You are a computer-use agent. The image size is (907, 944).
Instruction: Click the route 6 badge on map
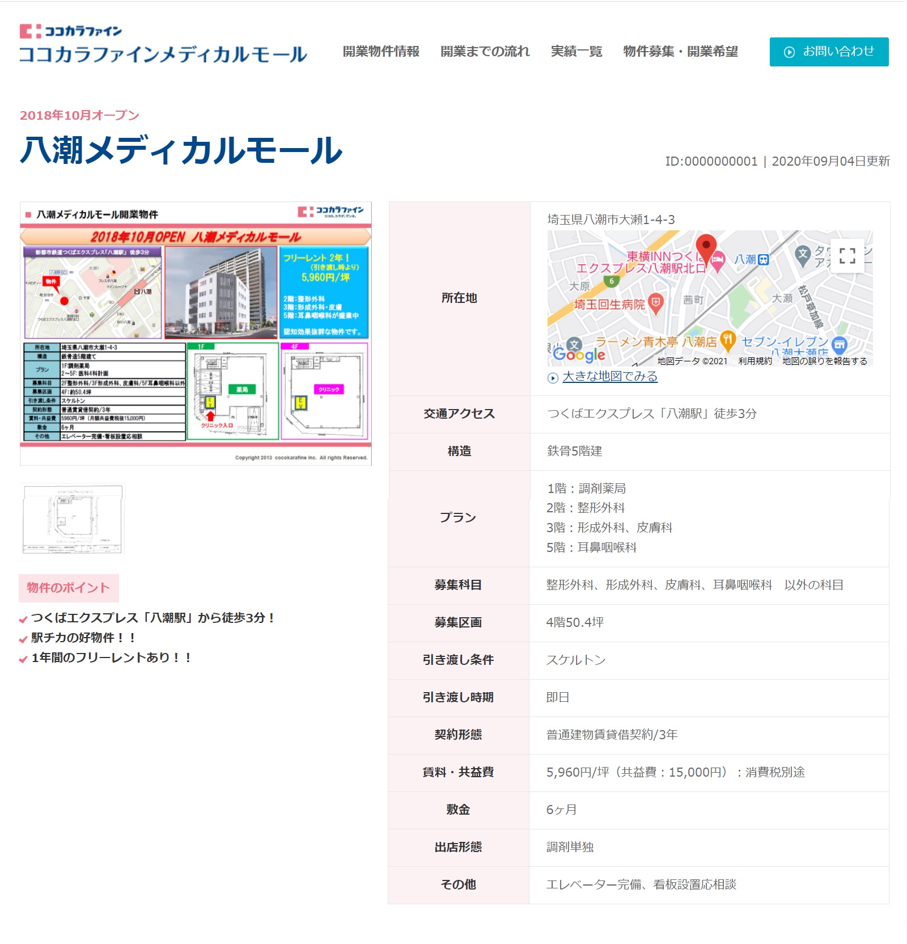[611, 281]
